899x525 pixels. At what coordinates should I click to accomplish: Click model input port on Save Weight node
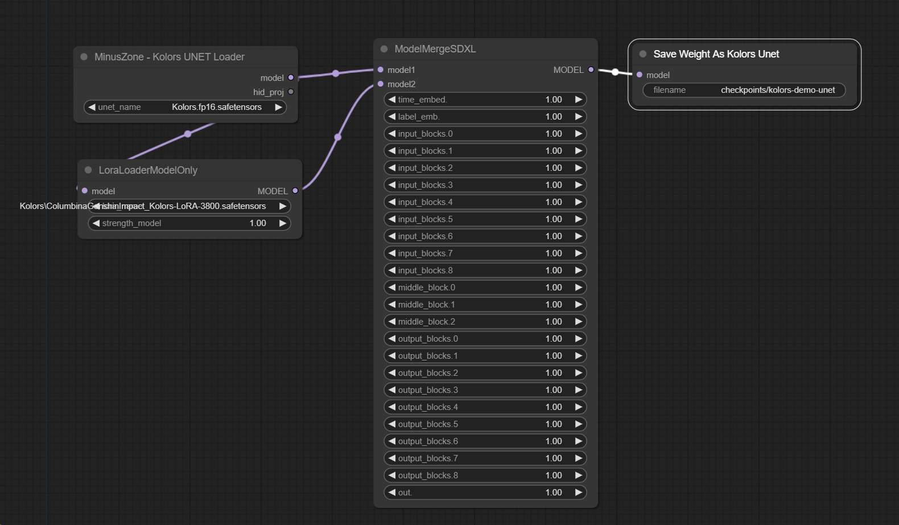tap(640, 75)
